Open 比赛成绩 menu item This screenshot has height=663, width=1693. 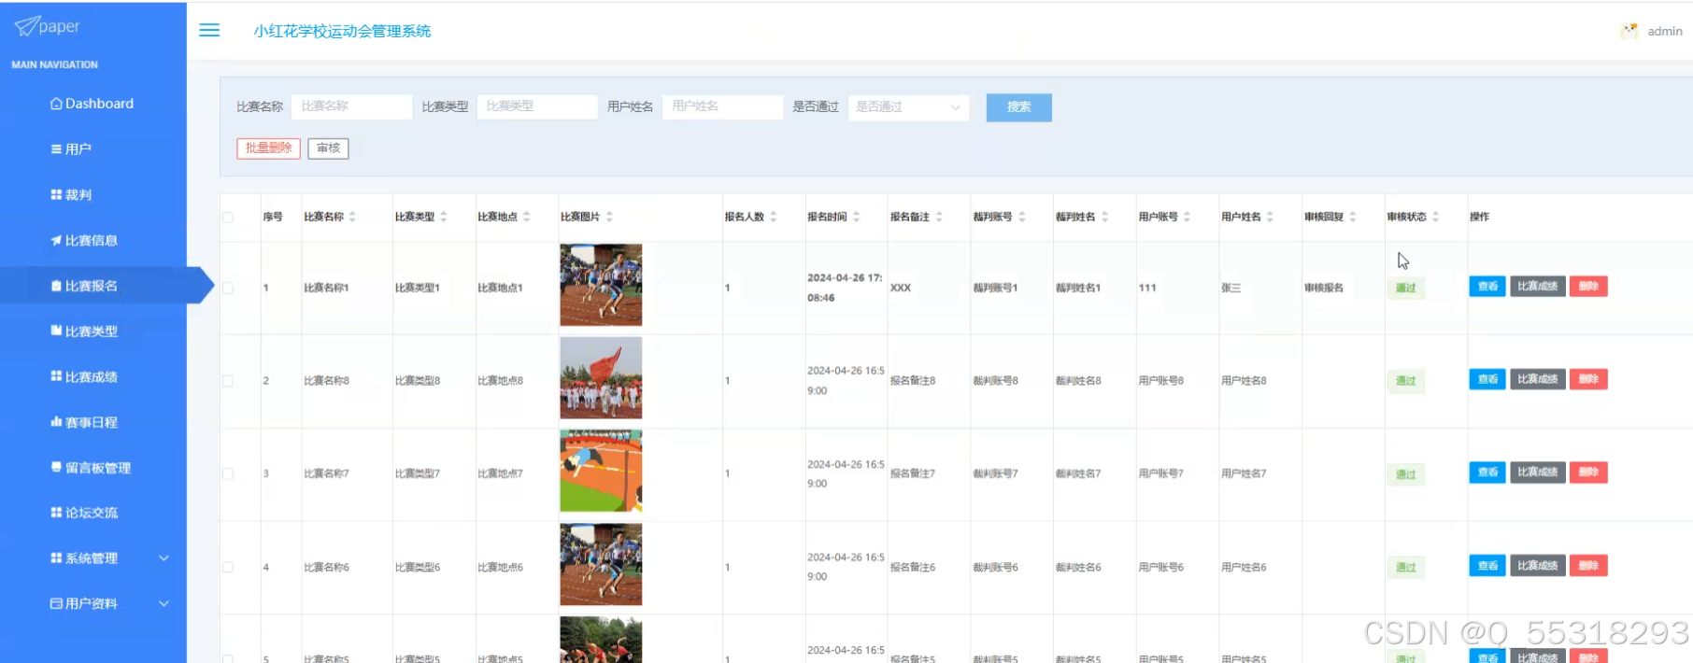coord(92,377)
